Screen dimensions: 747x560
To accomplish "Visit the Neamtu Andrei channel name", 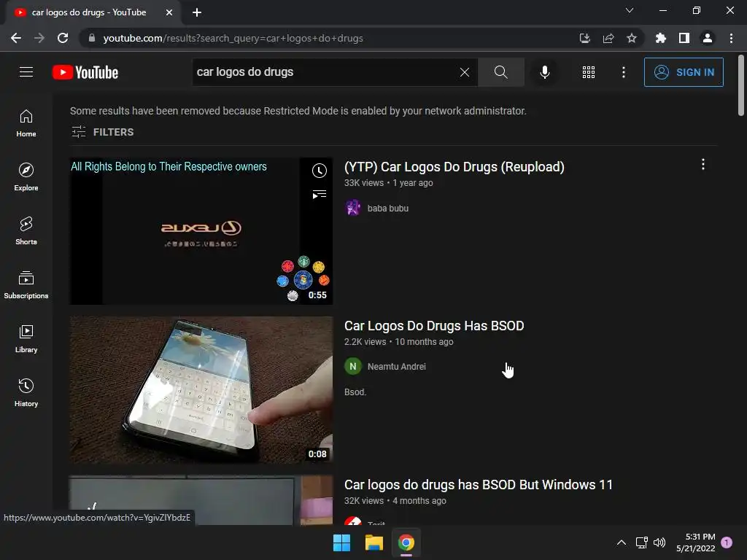I will click(x=396, y=366).
